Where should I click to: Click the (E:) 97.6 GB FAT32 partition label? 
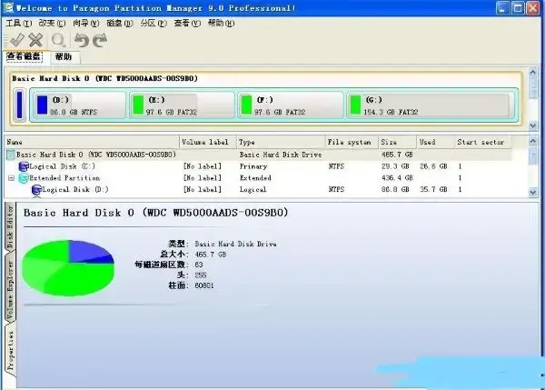pyautogui.click(x=171, y=105)
